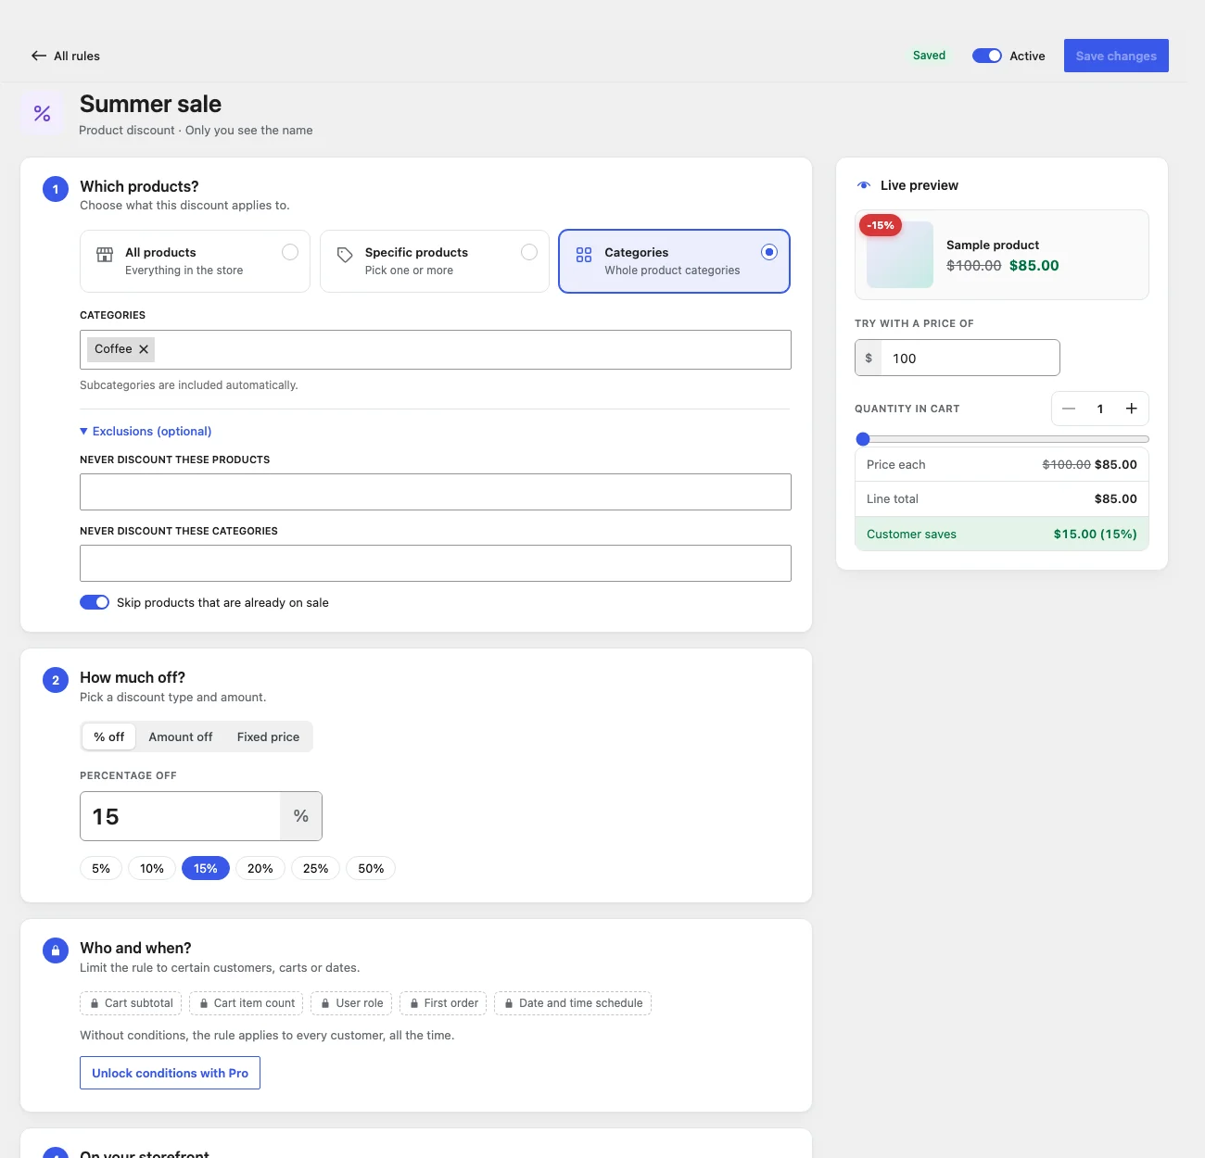The width and height of the screenshot is (1205, 1158).
Task: Click the Try with a price input
Action: coord(970,358)
